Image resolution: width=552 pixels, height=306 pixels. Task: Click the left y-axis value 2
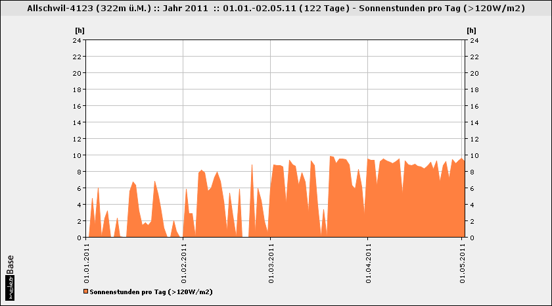[80, 221]
